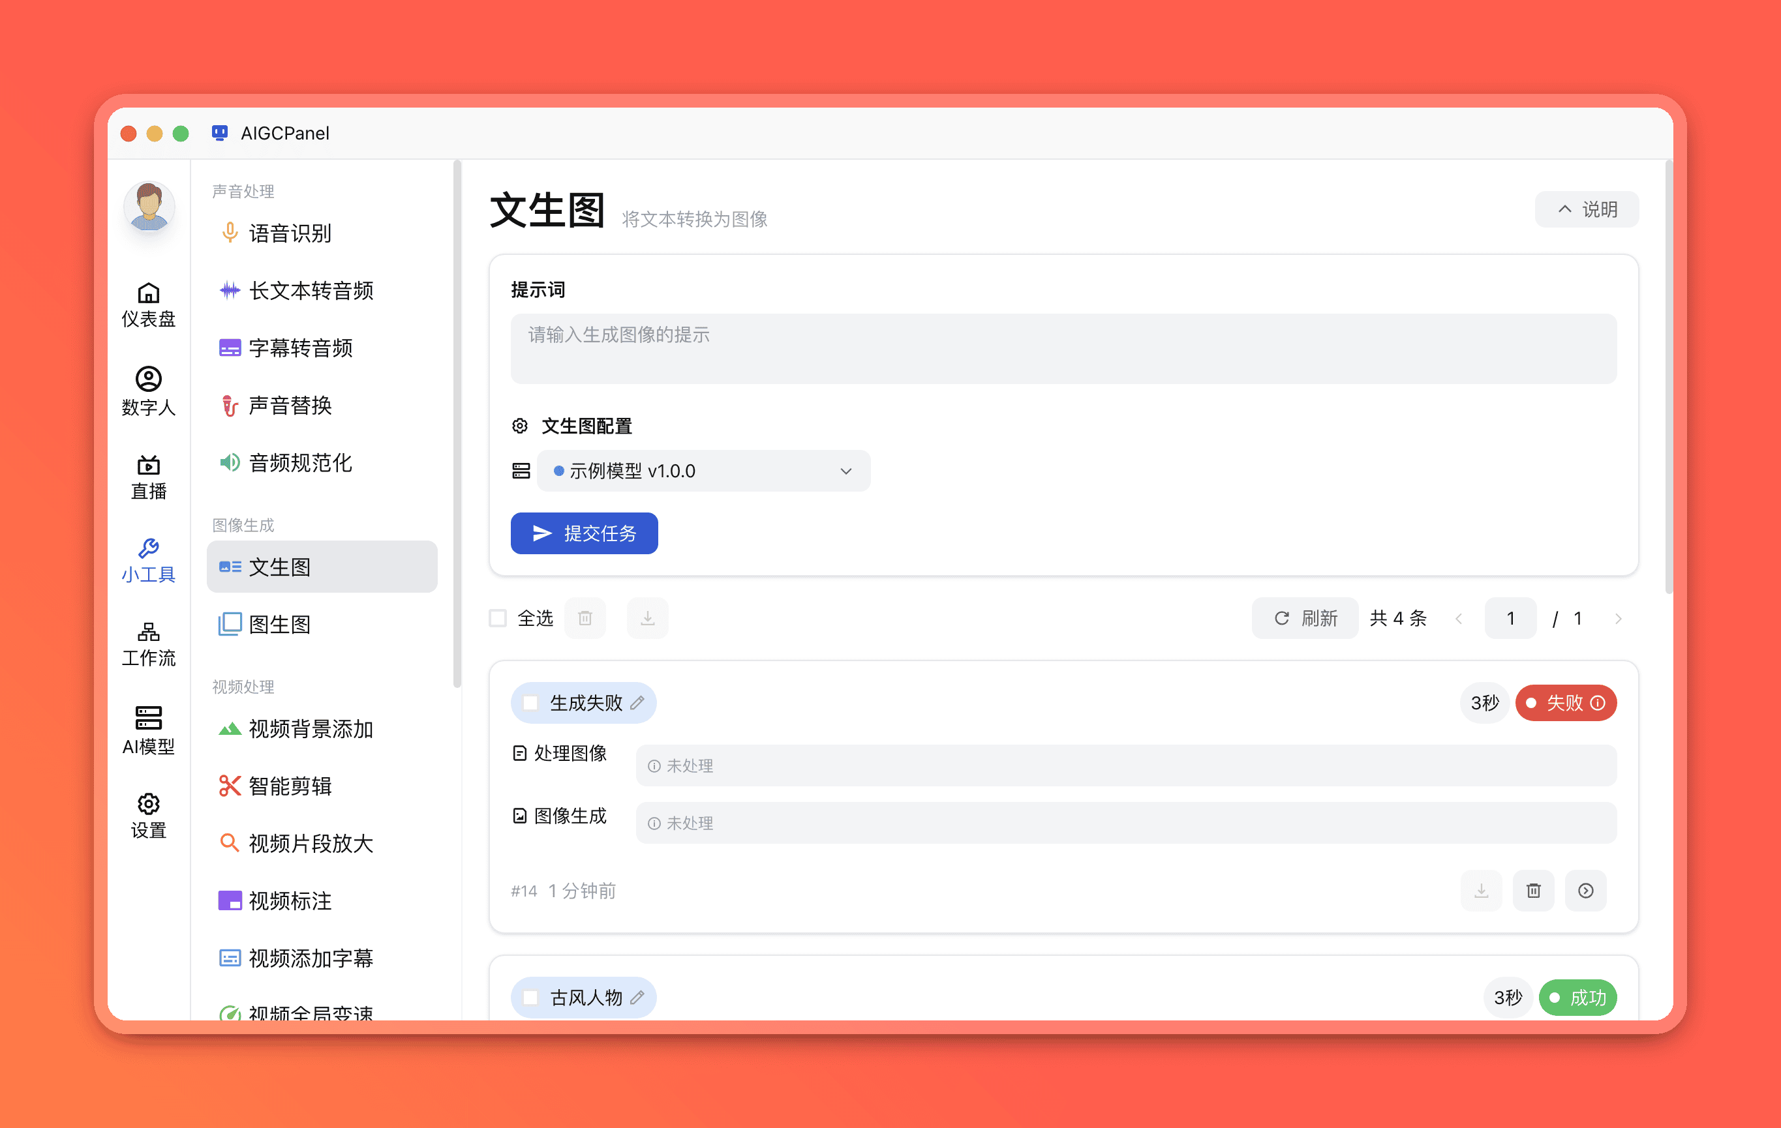Collapse the 说明 description panel
The height and width of the screenshot is (1128, 1781).
(x=1587, y=209)
